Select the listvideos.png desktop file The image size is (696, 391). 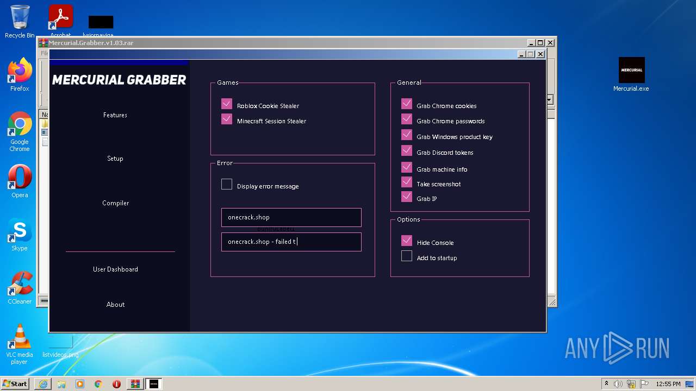pos(60,348)
